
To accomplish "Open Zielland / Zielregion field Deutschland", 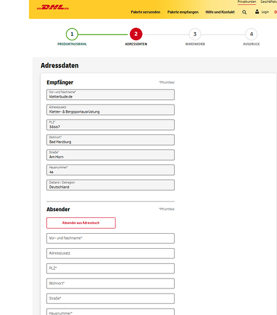I will point(111,185).
